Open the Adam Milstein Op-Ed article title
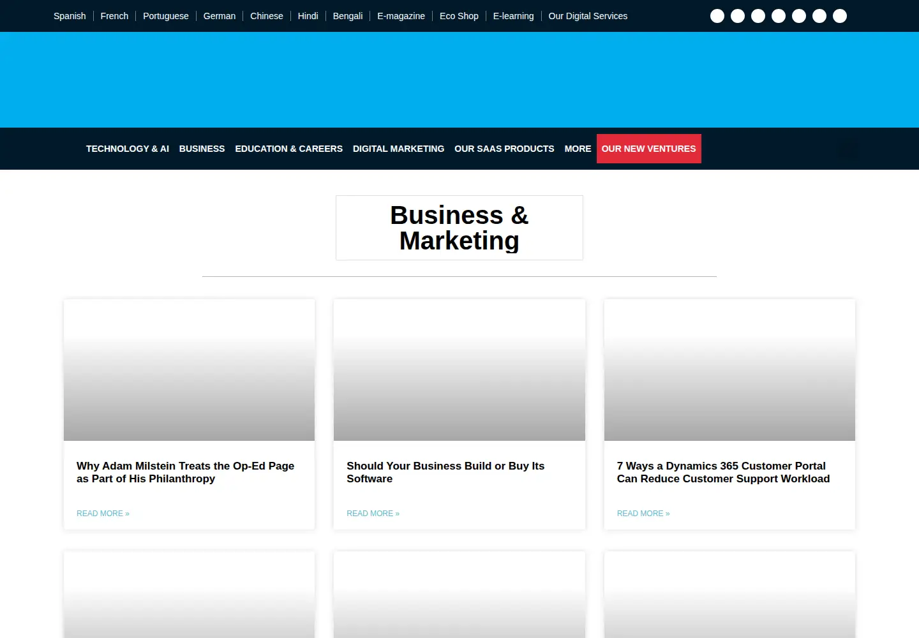919x638 pixels. (x=185, y=472)
